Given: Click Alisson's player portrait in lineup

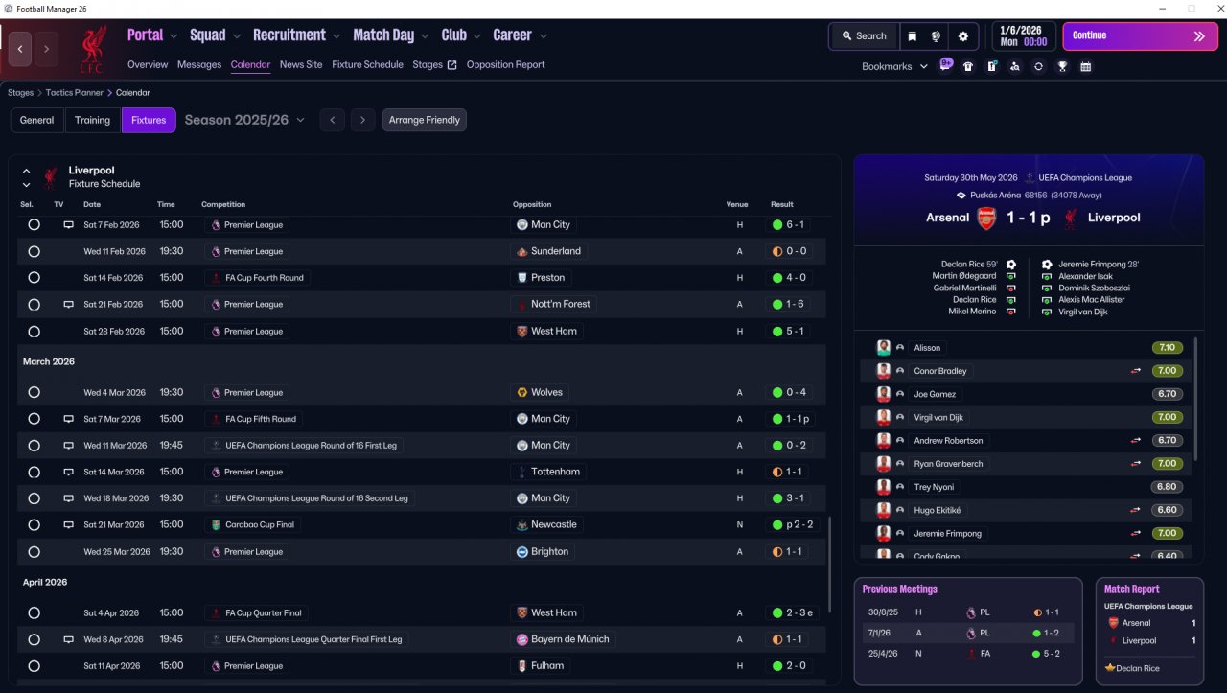Looking at the screenshot, I should click(883, 348).
